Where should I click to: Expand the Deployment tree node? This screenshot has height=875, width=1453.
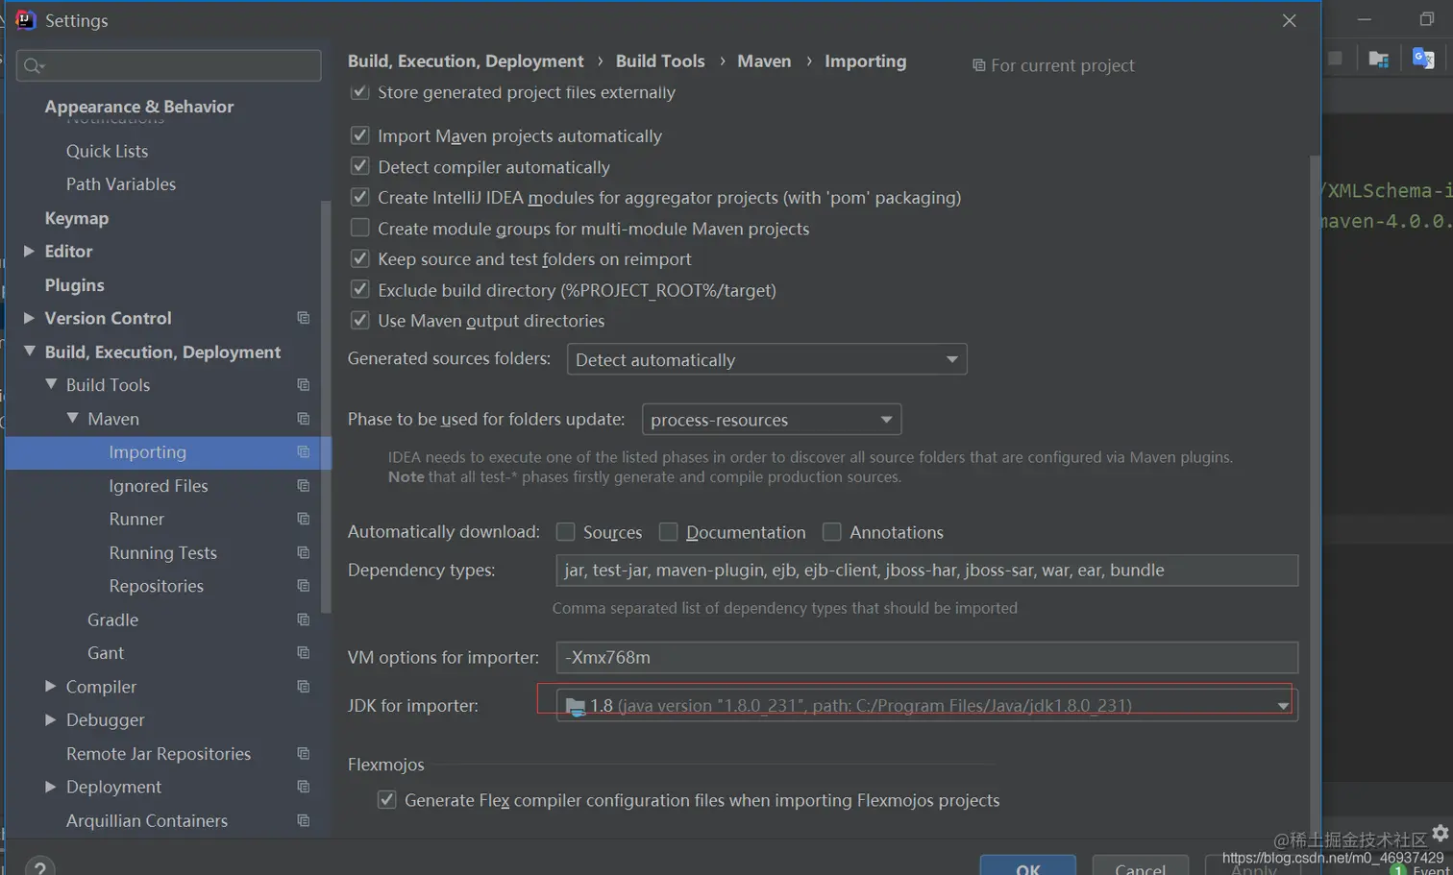pos(51,787)
